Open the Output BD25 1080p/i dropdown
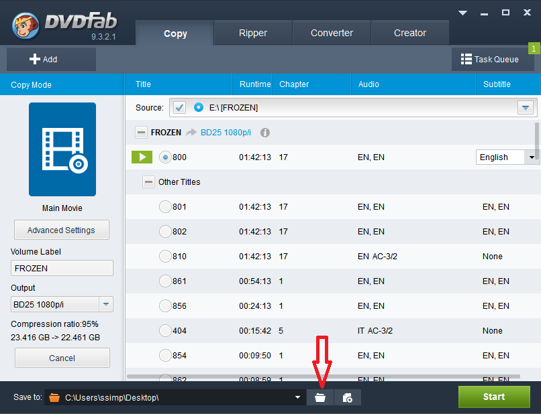Image resolution: width=541 pixels, height=414 pixels. pos(106,305)
